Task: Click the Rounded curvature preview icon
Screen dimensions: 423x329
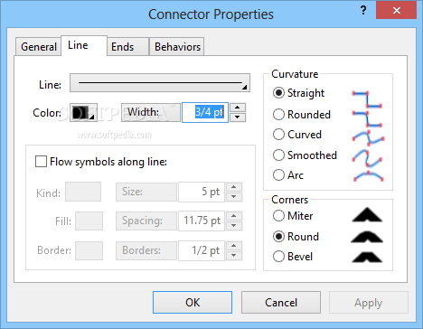Action: [367, 118]
